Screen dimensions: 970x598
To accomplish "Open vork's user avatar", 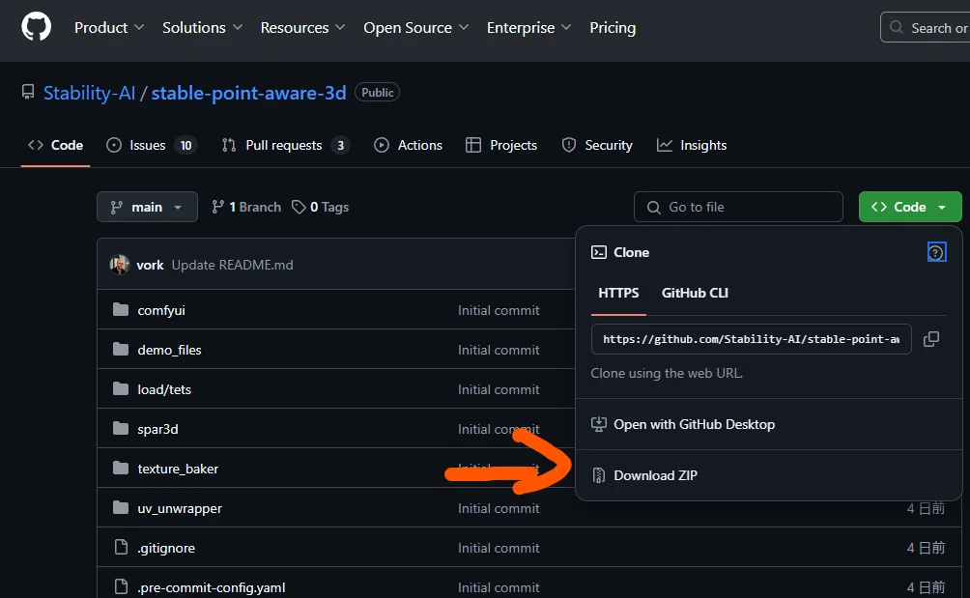I will point(120,265).
